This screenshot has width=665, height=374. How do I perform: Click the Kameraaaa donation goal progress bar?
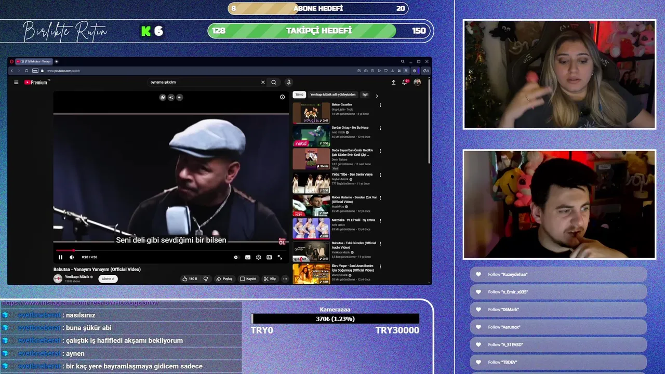pos(335,319)
